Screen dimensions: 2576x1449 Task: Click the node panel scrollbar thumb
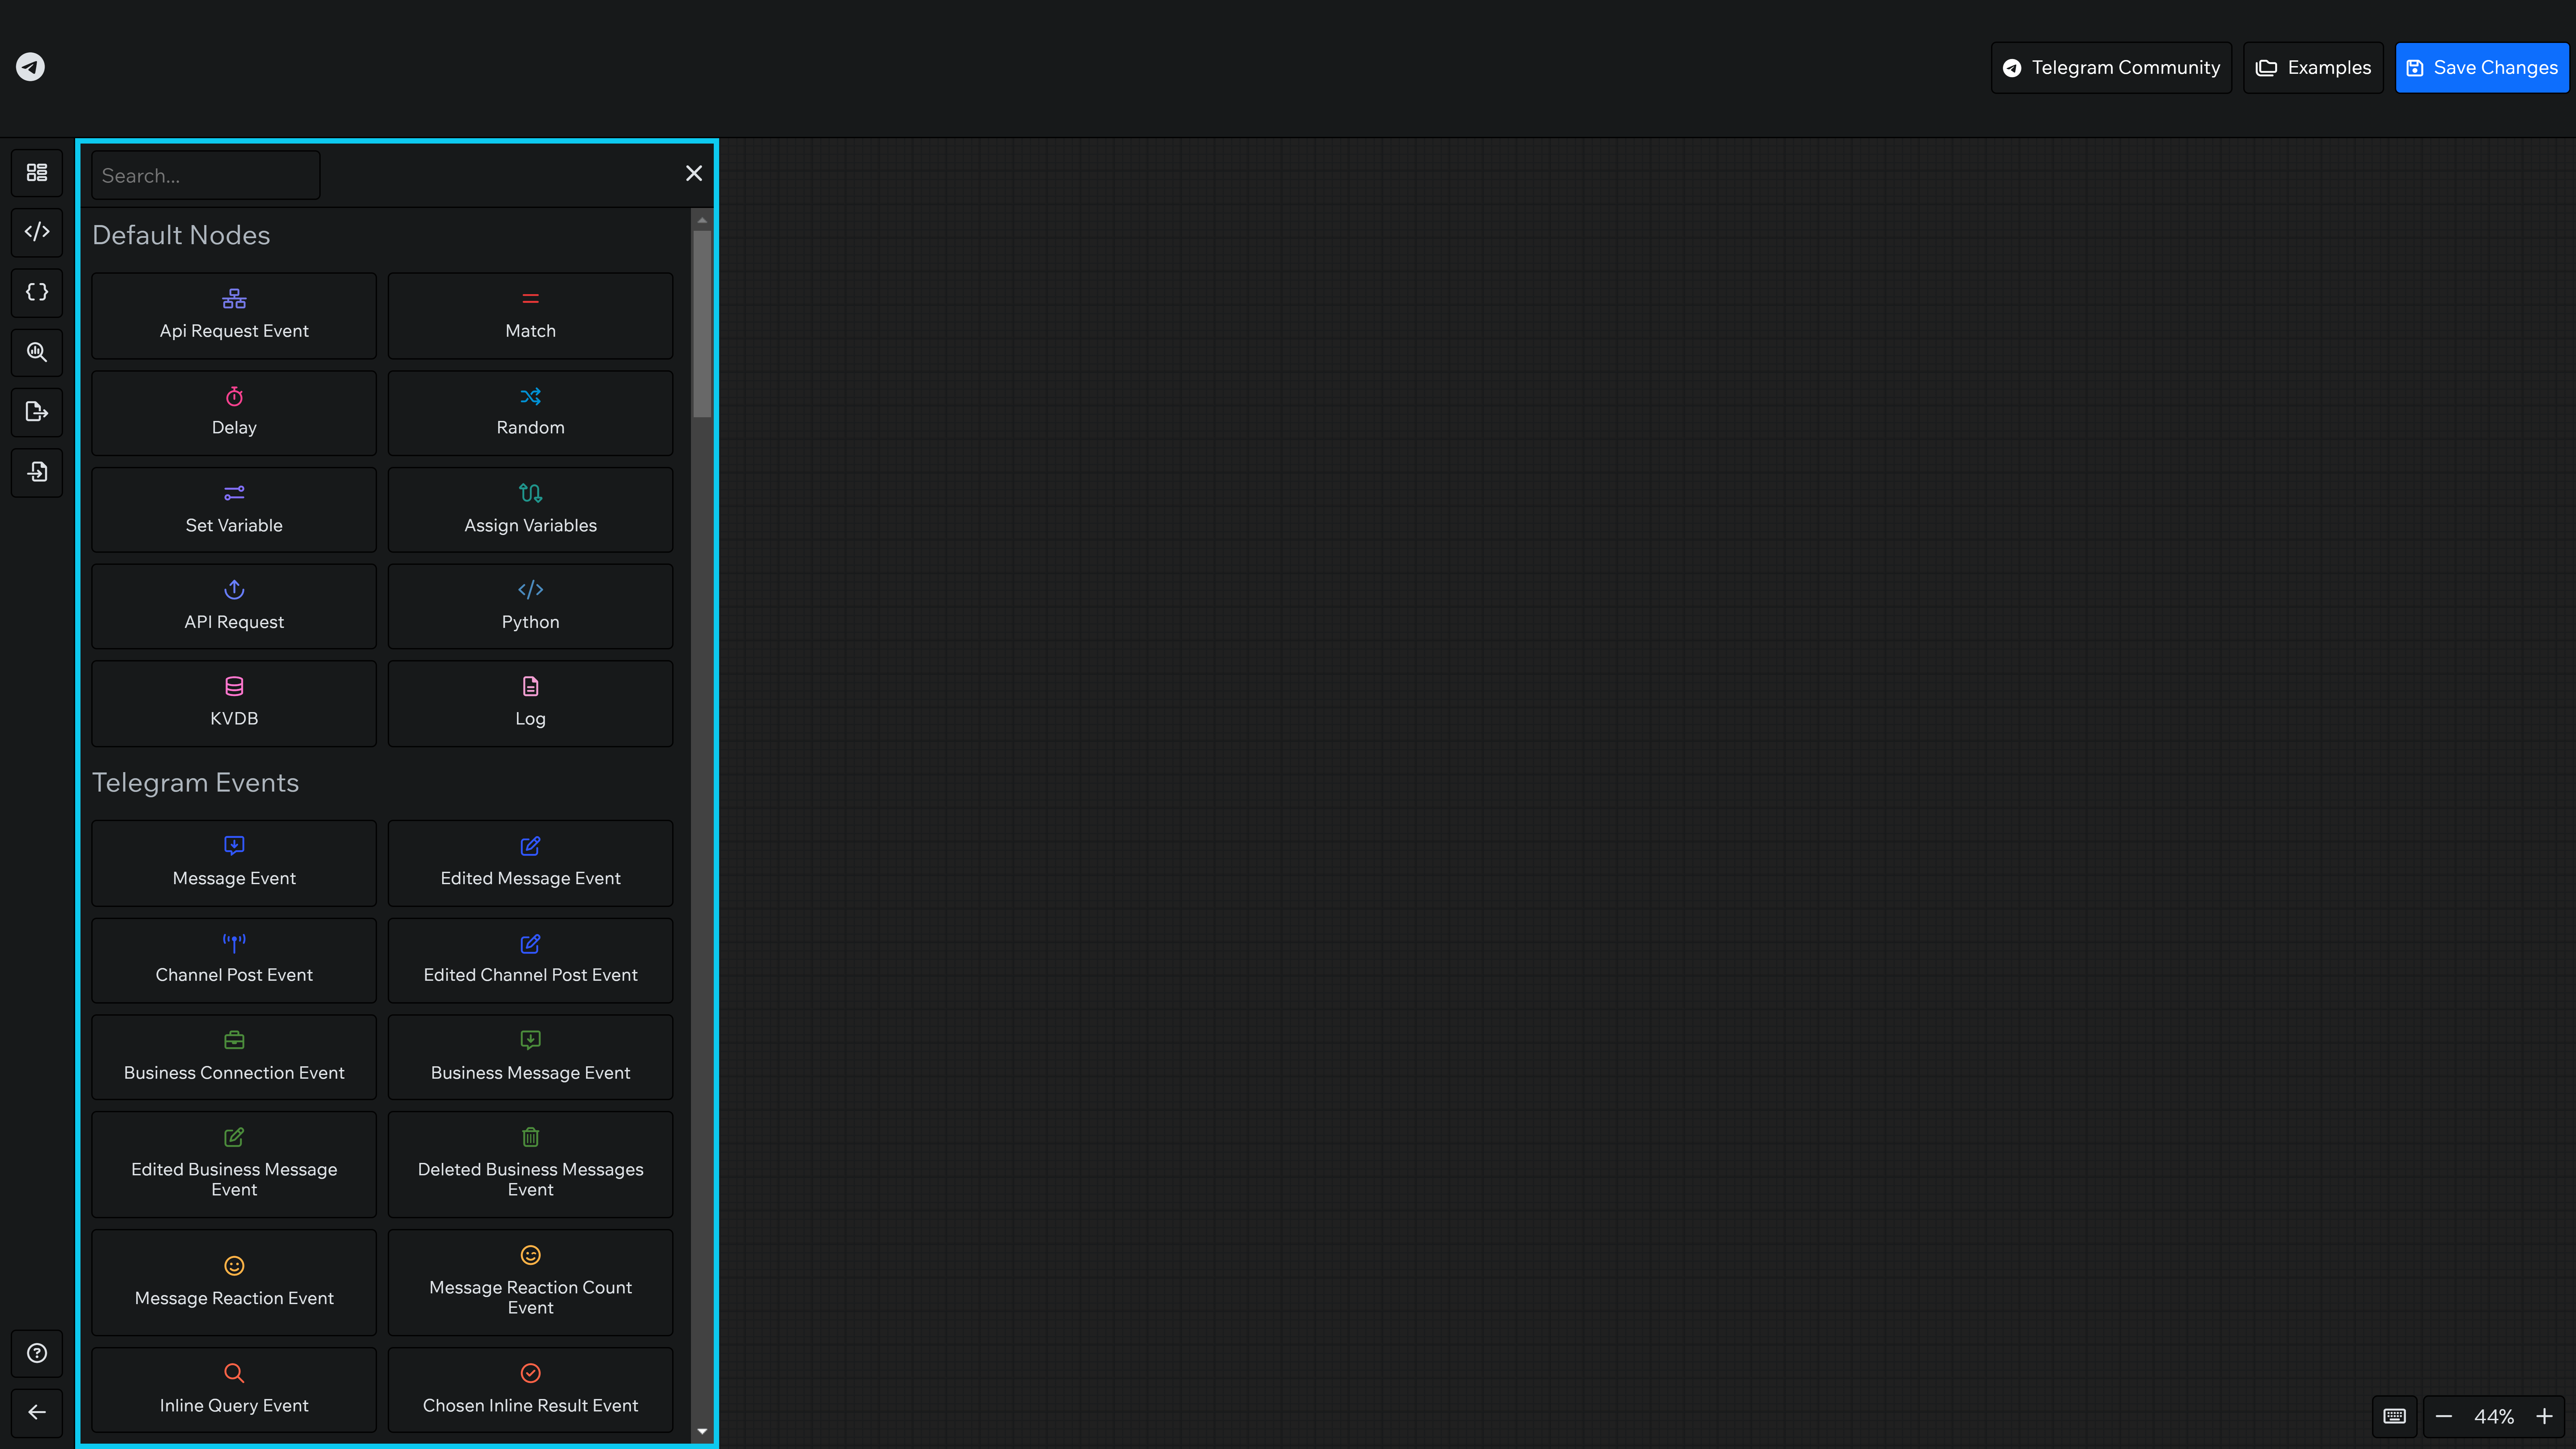click(702, 324)
